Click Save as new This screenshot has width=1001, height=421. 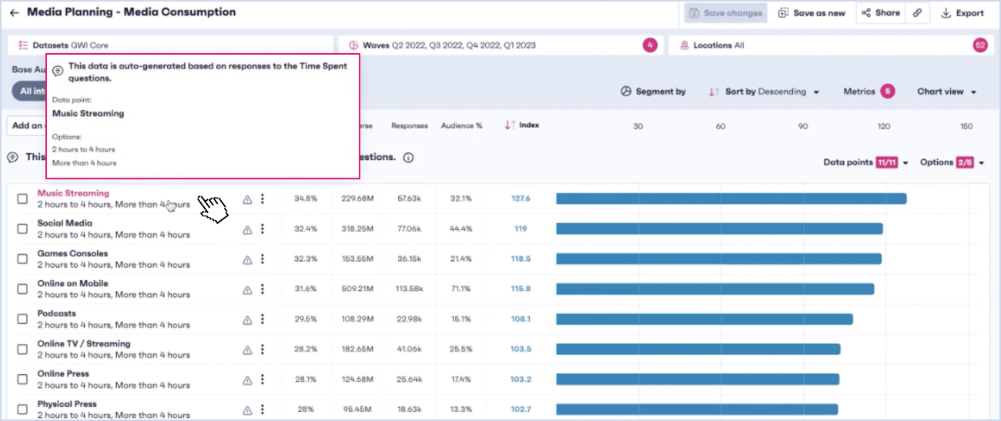pos(811,13)
